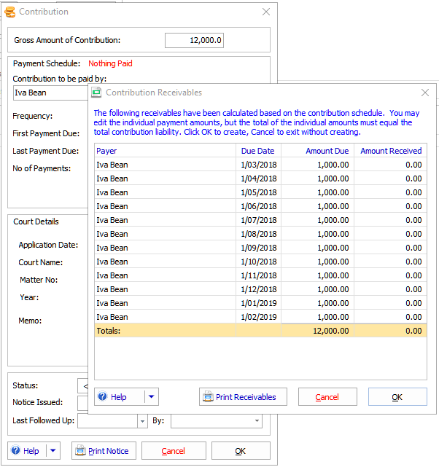The image size is (439, 467).
Task: Click the Contribution window title icon
Action: point(9,12)
